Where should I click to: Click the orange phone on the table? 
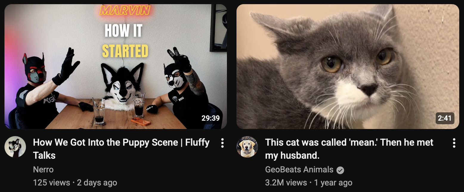(x=140, y=122)
